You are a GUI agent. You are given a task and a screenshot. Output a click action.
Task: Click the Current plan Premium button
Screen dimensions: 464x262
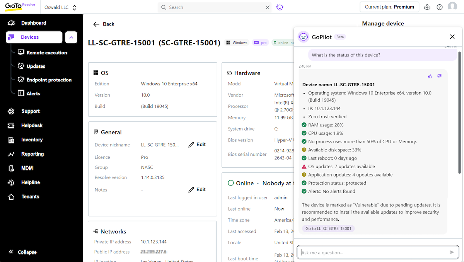point(389,7)
